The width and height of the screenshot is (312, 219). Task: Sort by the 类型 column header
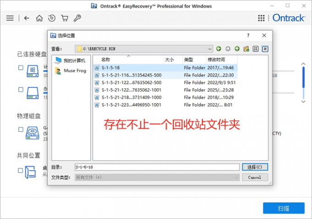click(x=194, y=60)
